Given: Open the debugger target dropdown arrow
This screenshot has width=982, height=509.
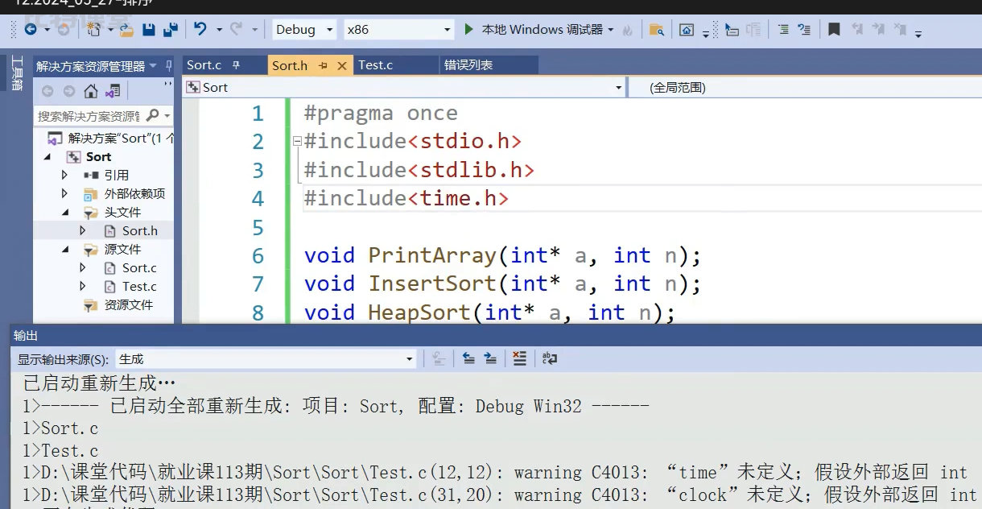Looking at the screenshot, I should click(x=611, y=30).
